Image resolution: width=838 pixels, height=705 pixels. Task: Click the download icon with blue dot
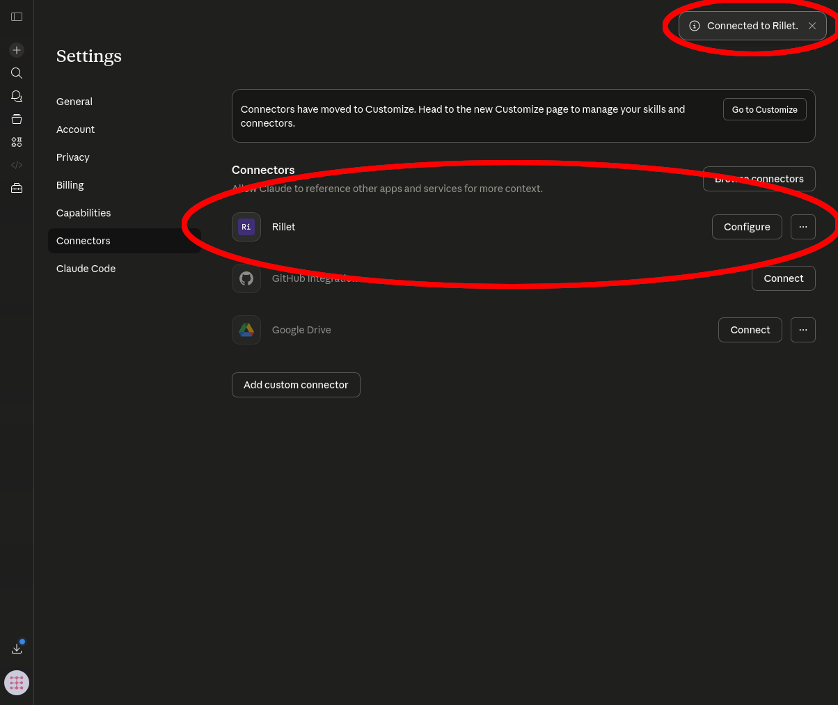pos(17,648)
